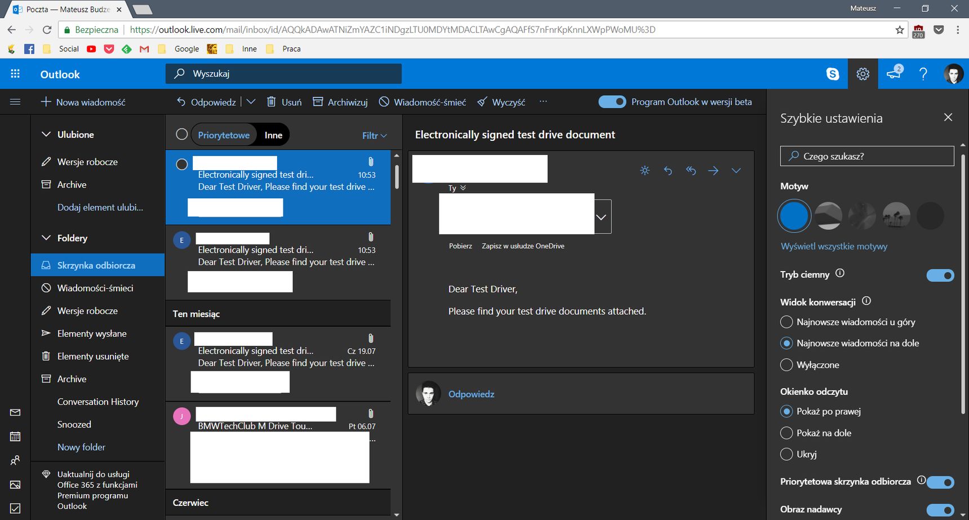The width and height of the screenshot is (969, 520).
Task: Click the forward arrow in message header
Action: click(713, 170)
